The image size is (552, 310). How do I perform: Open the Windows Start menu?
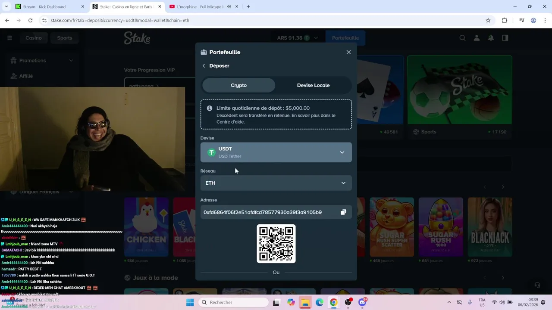tap(190, 302)
